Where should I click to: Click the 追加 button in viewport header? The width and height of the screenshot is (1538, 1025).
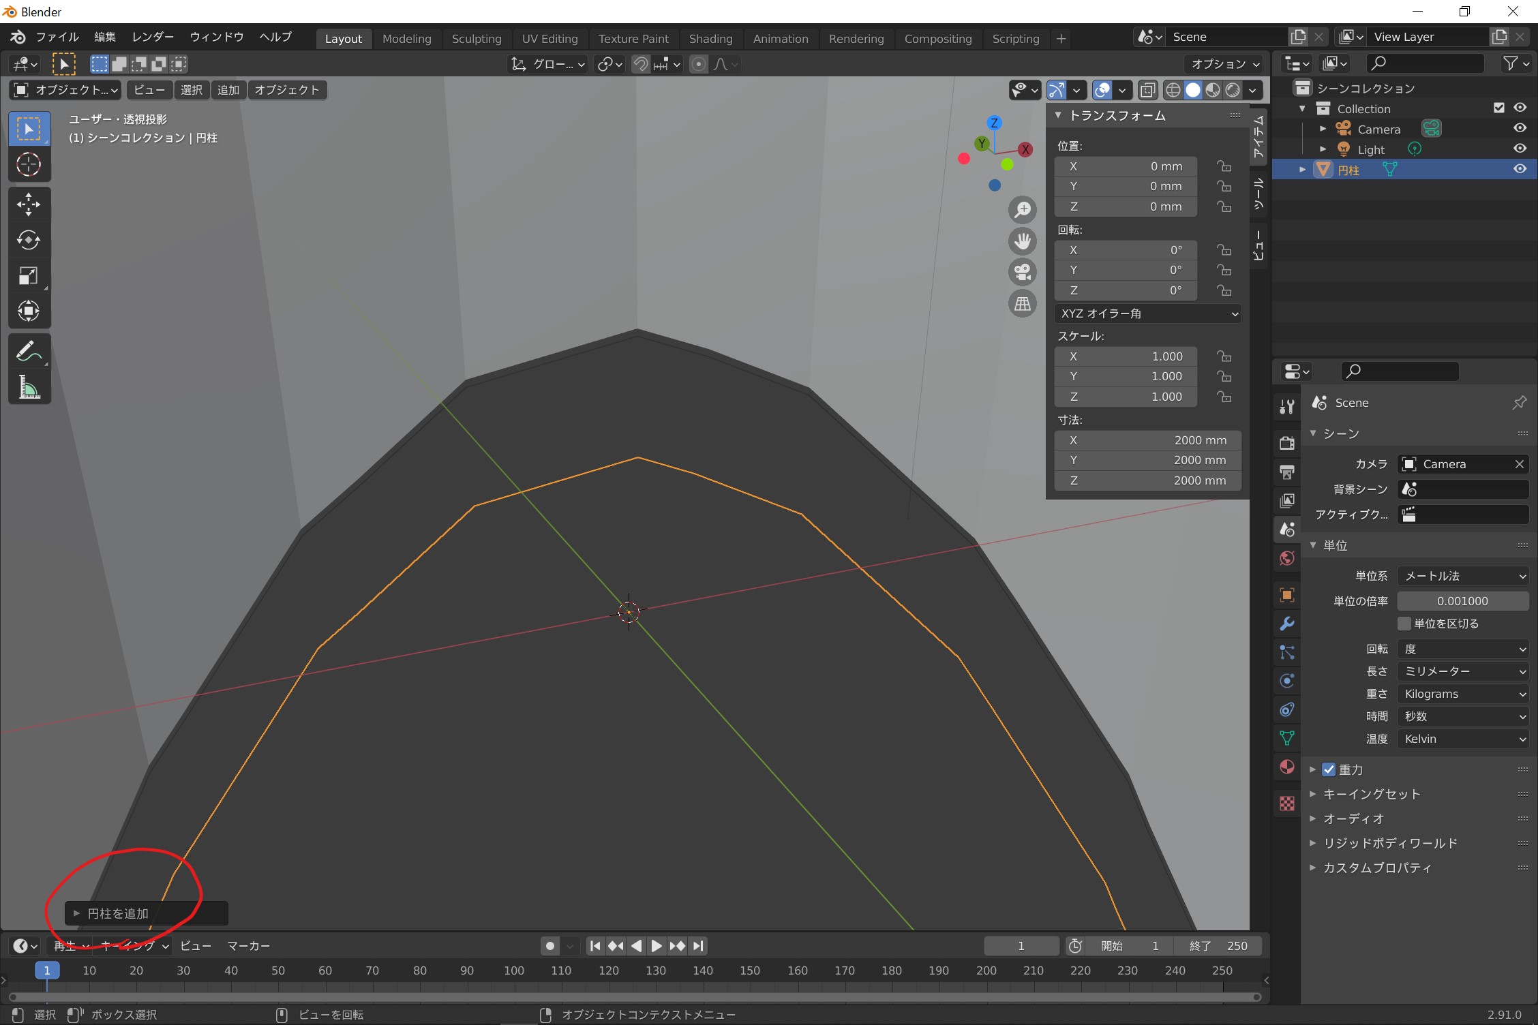(x=228, y=90)
